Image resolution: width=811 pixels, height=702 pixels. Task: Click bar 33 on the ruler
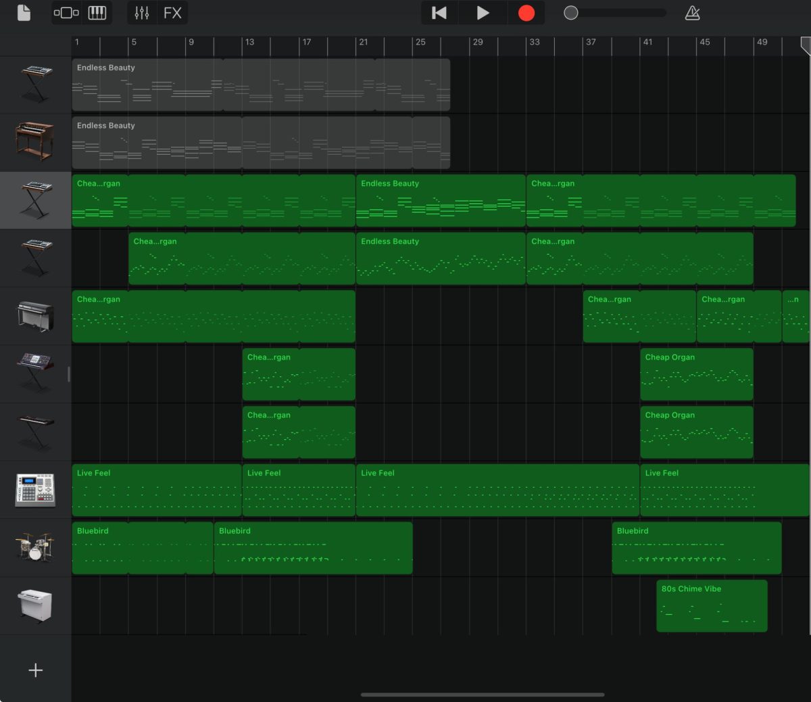[535, 42]
